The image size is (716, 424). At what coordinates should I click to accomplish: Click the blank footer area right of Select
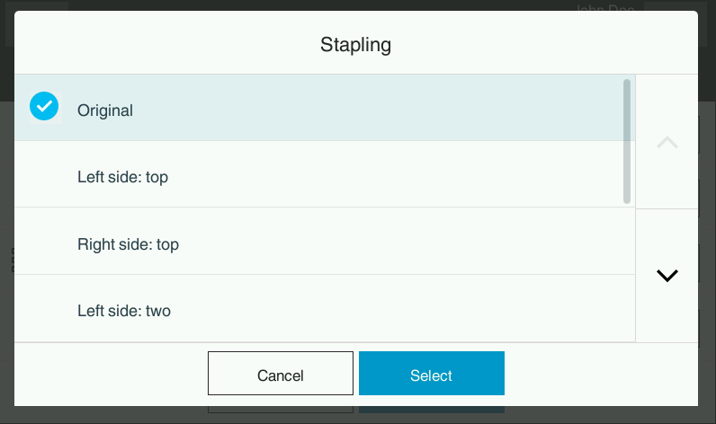(x=603, y=374)
